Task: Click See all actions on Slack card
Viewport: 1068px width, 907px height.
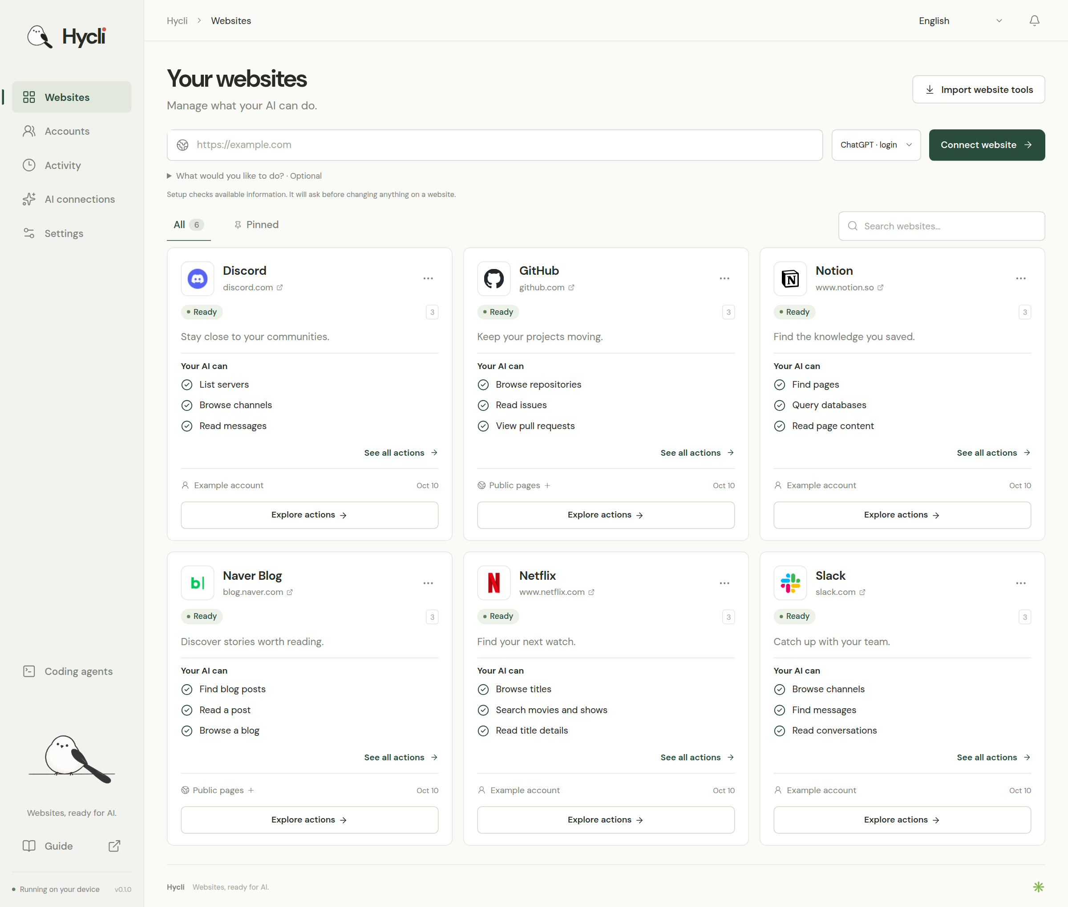Action: pyautogui.click(x=993, y=757)
